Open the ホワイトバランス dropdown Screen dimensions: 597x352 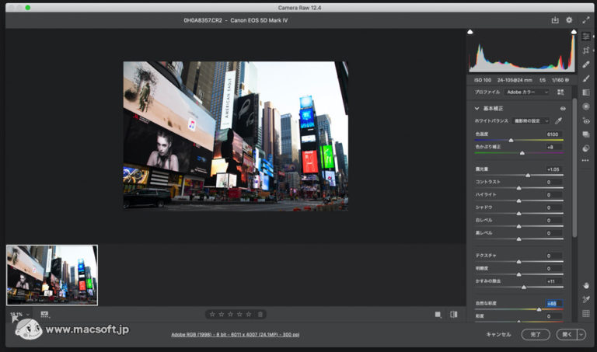click(531, 121)
